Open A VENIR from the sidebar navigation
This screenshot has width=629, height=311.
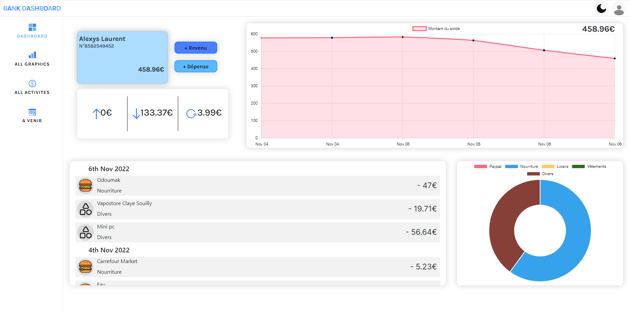tap(32, 121)
